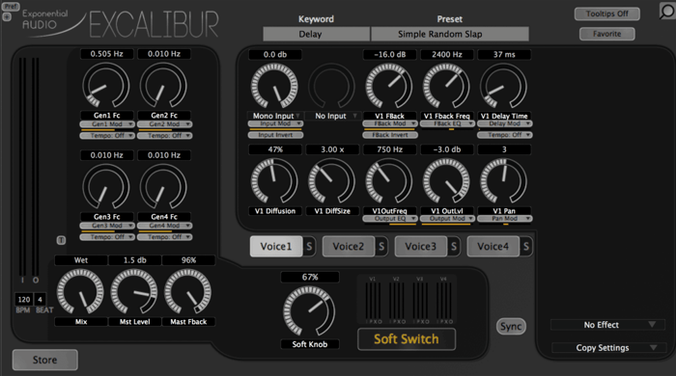Click the Gen2 Fc knob
This screenshot has width=676, height=376.
[x=163, y=86]
